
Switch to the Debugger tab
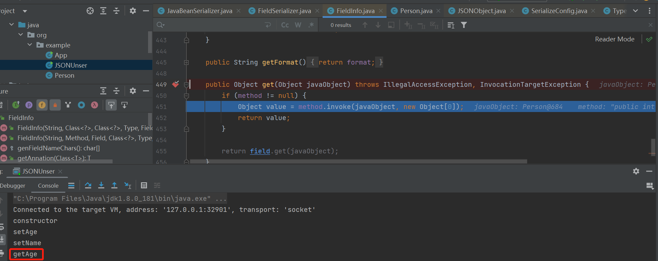(x=13, y=186)
